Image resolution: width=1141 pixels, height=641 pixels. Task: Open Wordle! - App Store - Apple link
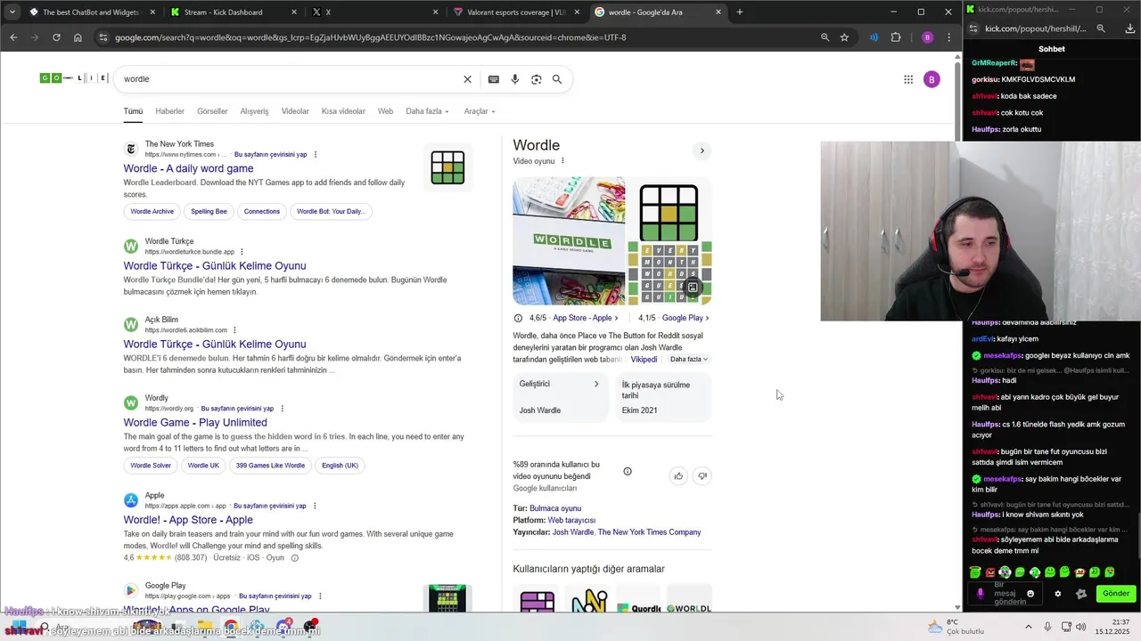tap(188, 520)
